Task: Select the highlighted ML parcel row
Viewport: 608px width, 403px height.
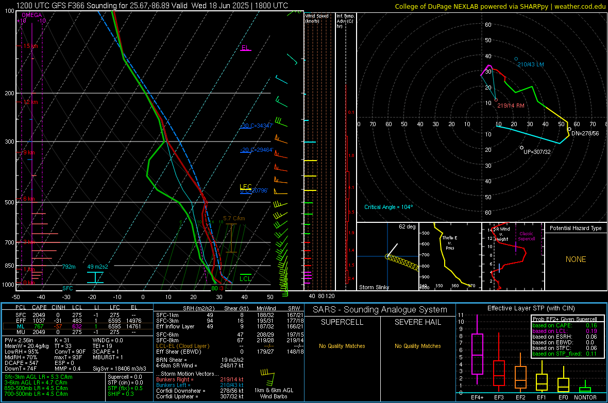Action: (x=78, y=326)
